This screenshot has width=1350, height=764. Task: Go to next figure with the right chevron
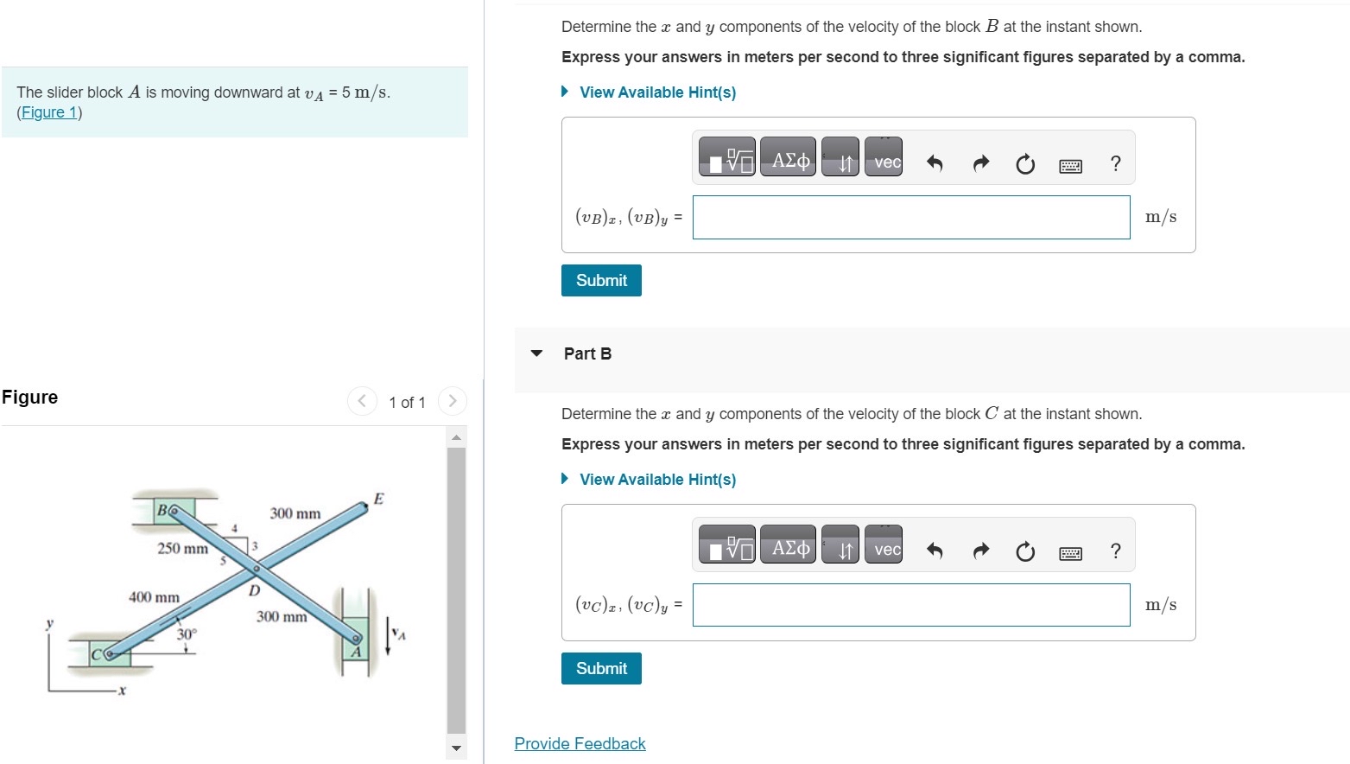point(453,400)
